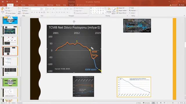This screenshot has width=186, height=104.
Task: Open the Layout dropdown
Action: pyautogui.click(x=26, y=8)
